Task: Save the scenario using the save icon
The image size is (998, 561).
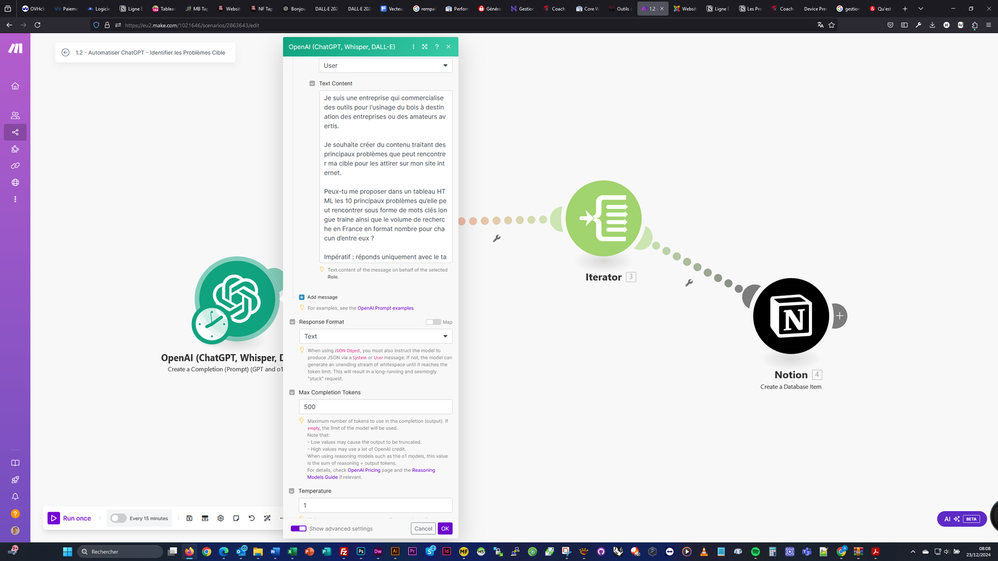Action: (189, 518)
